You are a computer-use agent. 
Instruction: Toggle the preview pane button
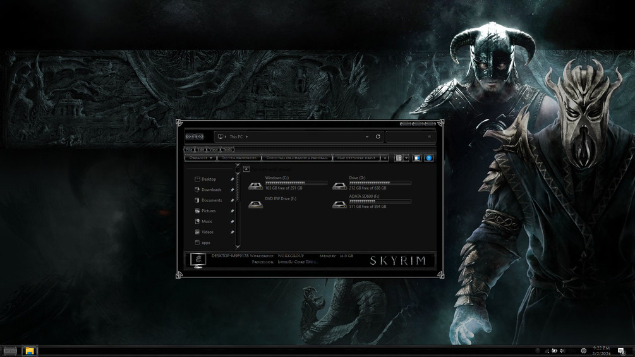(x=417, y=158)
